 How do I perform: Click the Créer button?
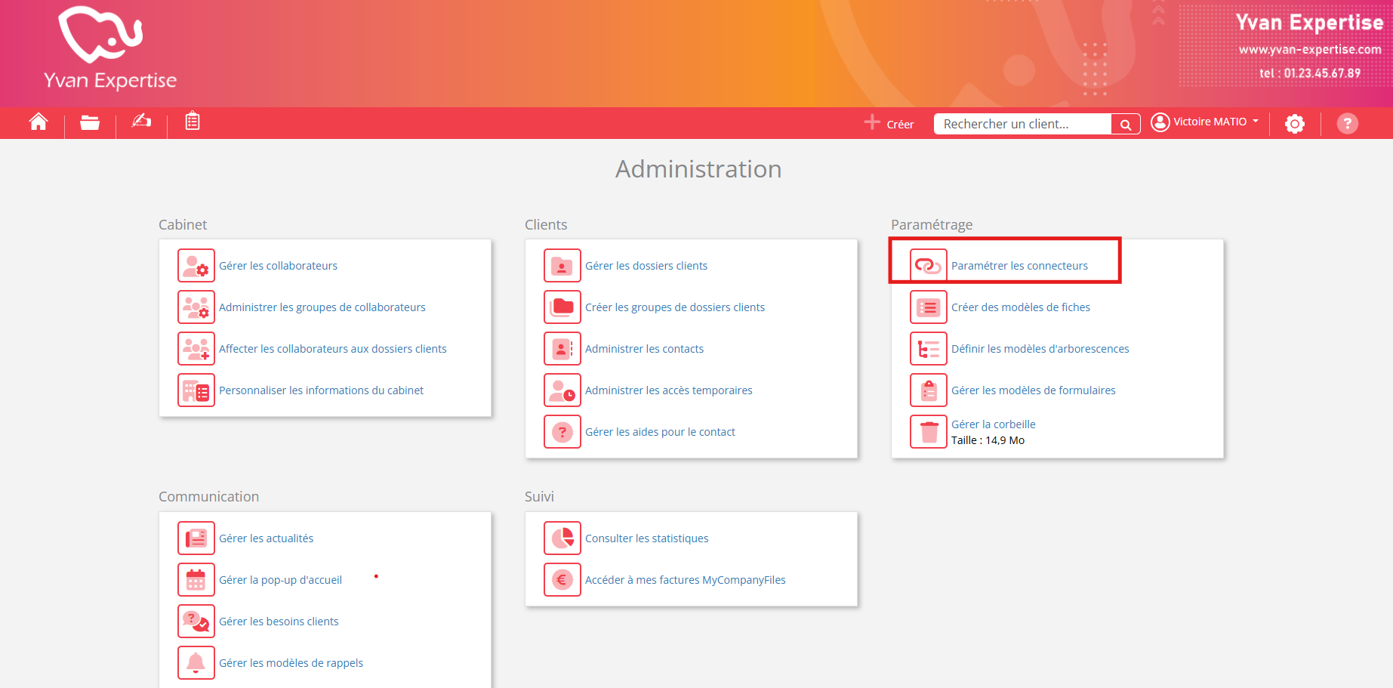tap(889, 124)
